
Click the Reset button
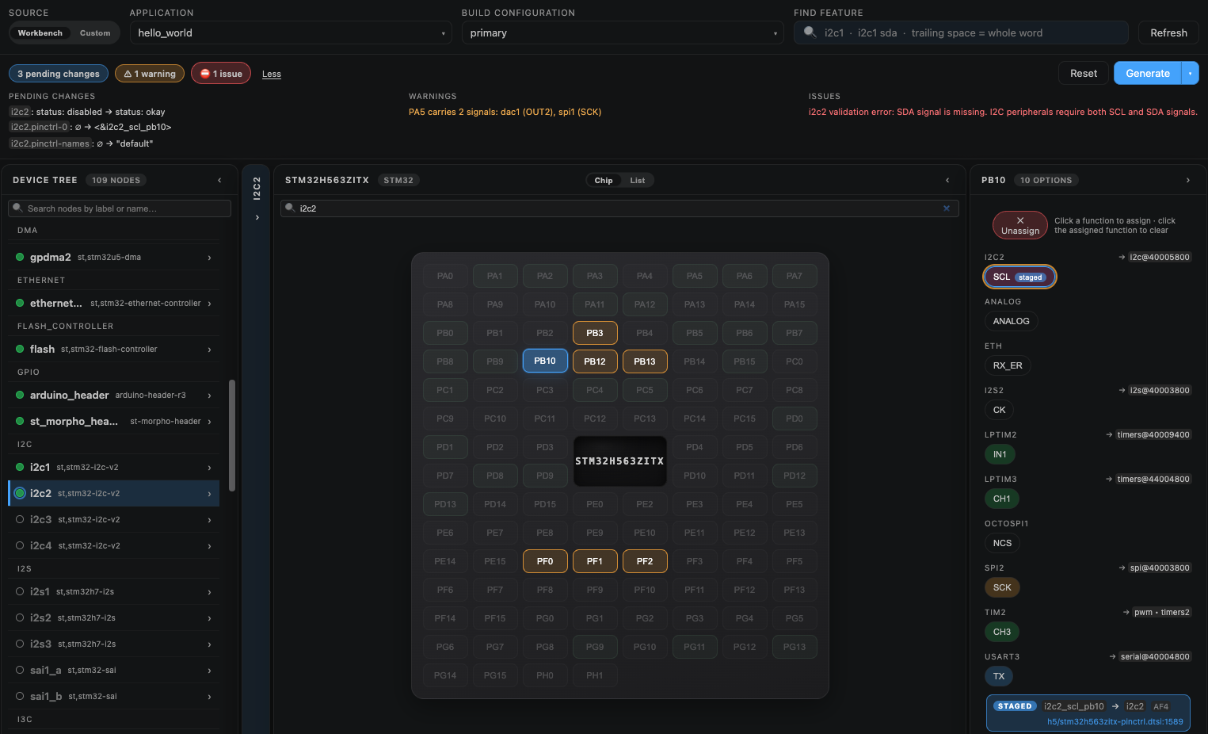point(1084,74)
